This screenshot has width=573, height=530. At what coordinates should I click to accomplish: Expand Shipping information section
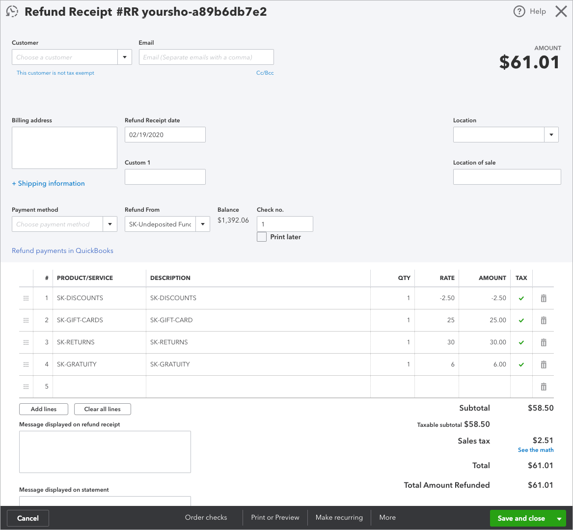click(x=48, y=184)
